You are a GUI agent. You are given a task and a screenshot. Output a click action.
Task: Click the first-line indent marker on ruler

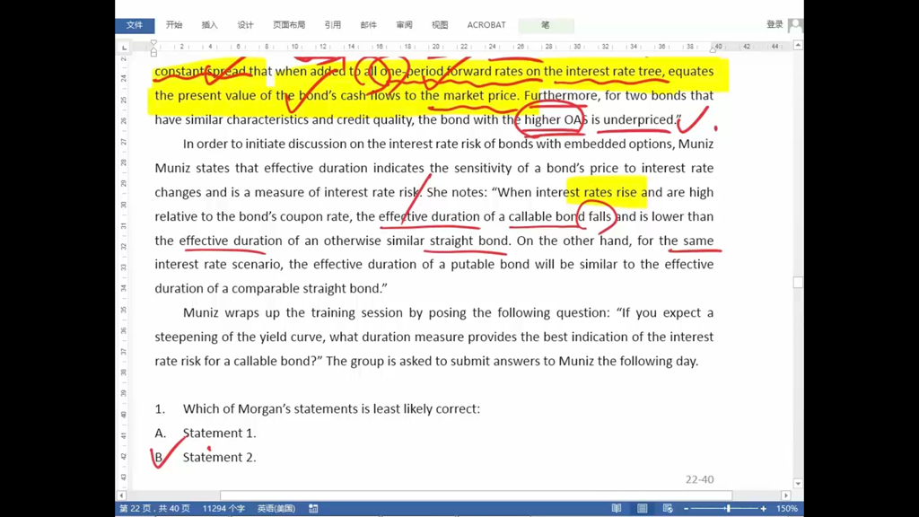coord(153,43)
